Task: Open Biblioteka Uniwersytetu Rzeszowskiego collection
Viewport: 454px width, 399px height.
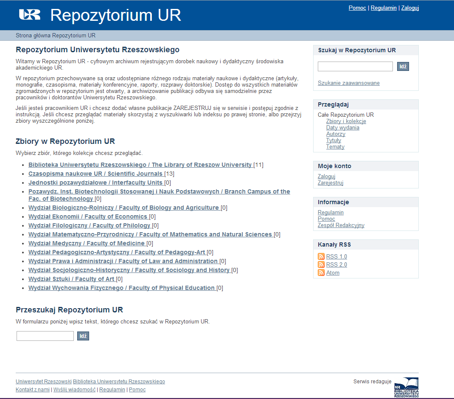Action: (140, 165)
